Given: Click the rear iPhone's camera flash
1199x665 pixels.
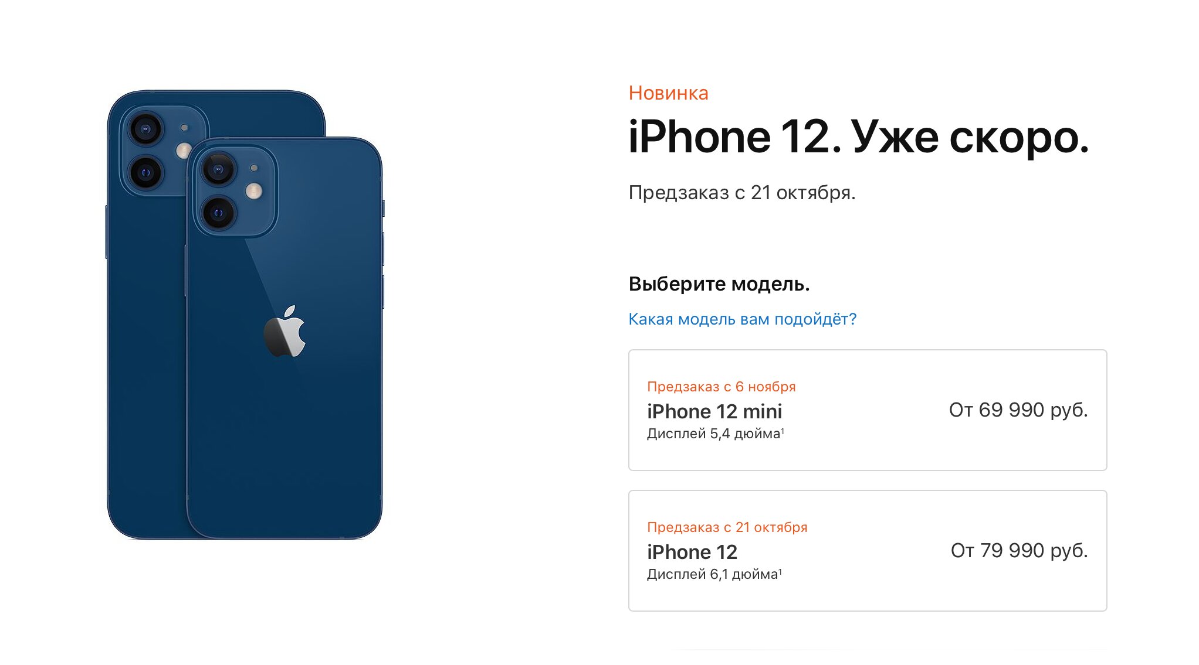Looking at the screenshot, I should 182,150.
